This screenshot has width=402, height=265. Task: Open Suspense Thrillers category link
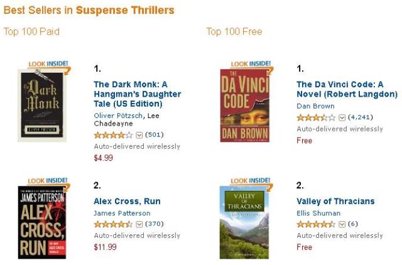click(125, 10)
